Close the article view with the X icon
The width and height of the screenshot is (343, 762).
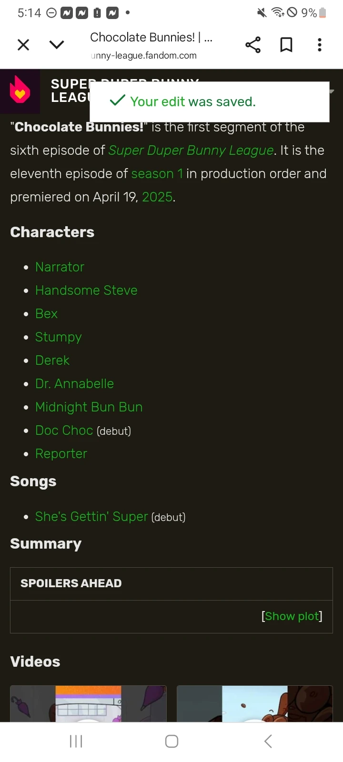pyautogui.click(x=23, y=44)
